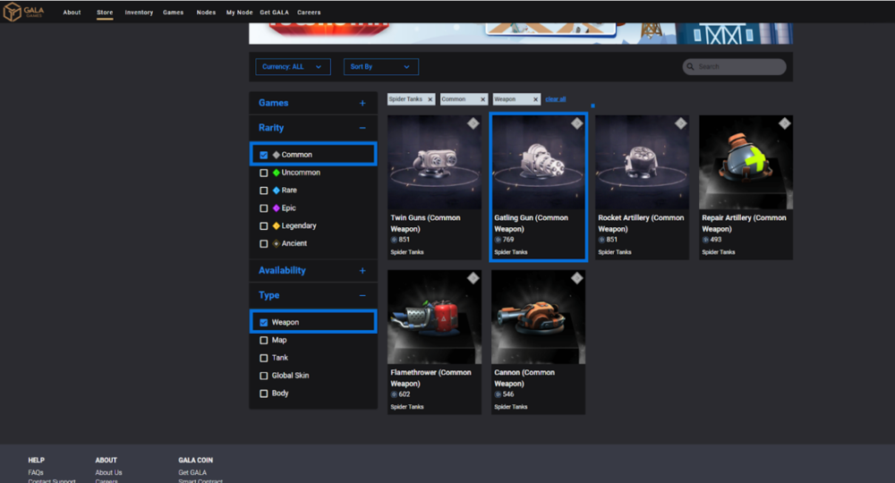Open the About Us footer link

(x=108, y=472)
